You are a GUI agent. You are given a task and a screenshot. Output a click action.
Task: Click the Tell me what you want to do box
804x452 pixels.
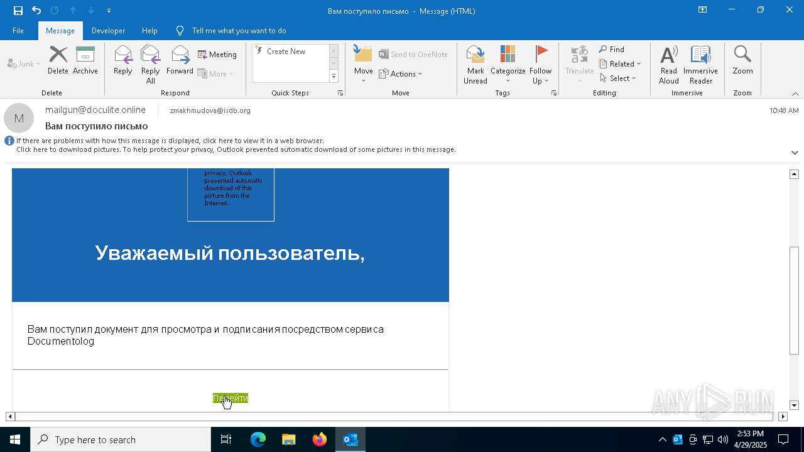pyautogui.click(x=239, y=31)
